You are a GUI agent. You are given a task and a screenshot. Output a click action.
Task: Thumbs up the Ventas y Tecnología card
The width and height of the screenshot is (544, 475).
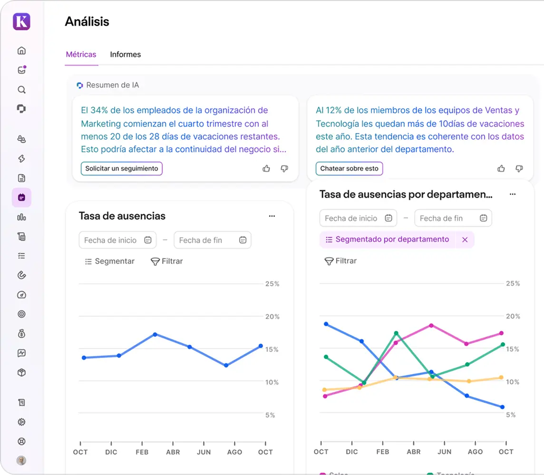click(501, 169)
